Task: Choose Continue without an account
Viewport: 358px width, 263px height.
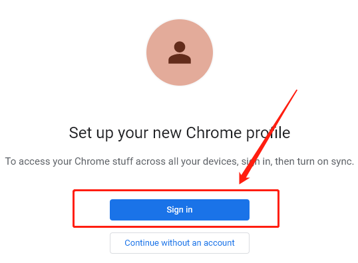Action: pos(180,243)
